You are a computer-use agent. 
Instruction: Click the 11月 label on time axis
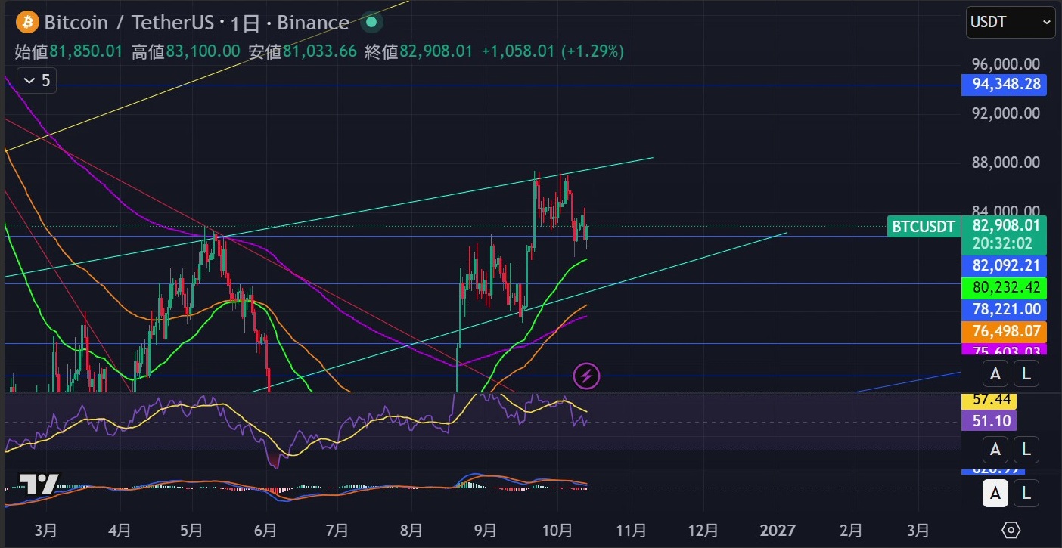click(631, 530)
